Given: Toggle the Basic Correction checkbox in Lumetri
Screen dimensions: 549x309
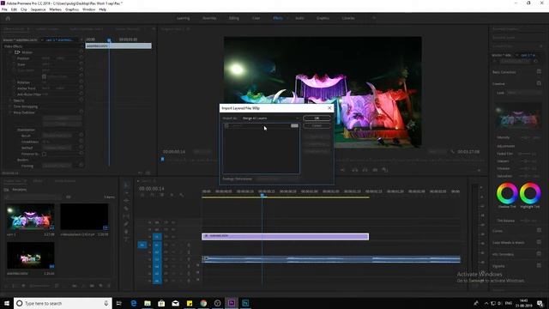Looking at the screenshot, I should [539, 72].
